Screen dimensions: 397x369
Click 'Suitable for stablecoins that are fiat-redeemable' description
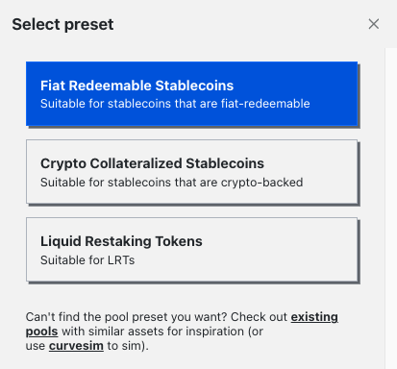(x=175, y=104)
